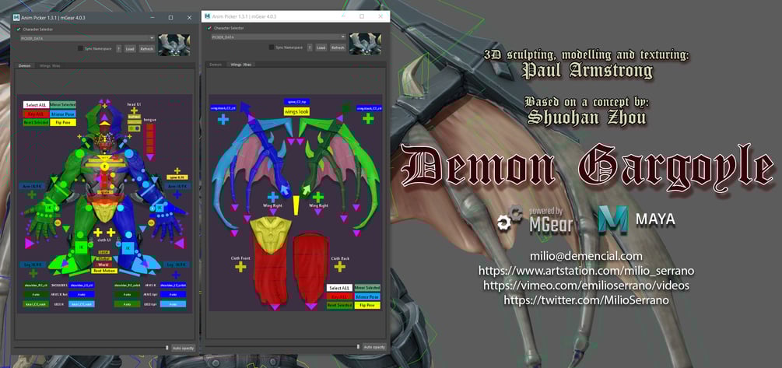Click the question mark help button in wings picker window
The width and height of the screenshot is (782, 368).
click(x=310, y=48)
